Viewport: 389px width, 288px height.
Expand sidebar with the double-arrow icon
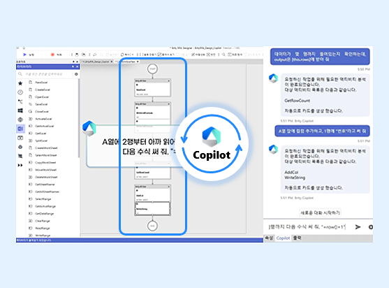point(20,165)
